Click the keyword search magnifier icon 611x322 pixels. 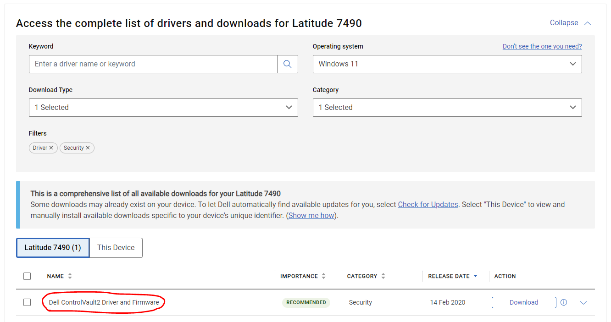(x=288, y=64)
